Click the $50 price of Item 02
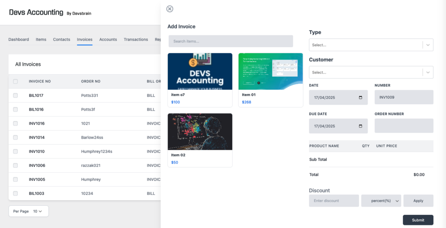446x228 pixels. pos(175,163)
